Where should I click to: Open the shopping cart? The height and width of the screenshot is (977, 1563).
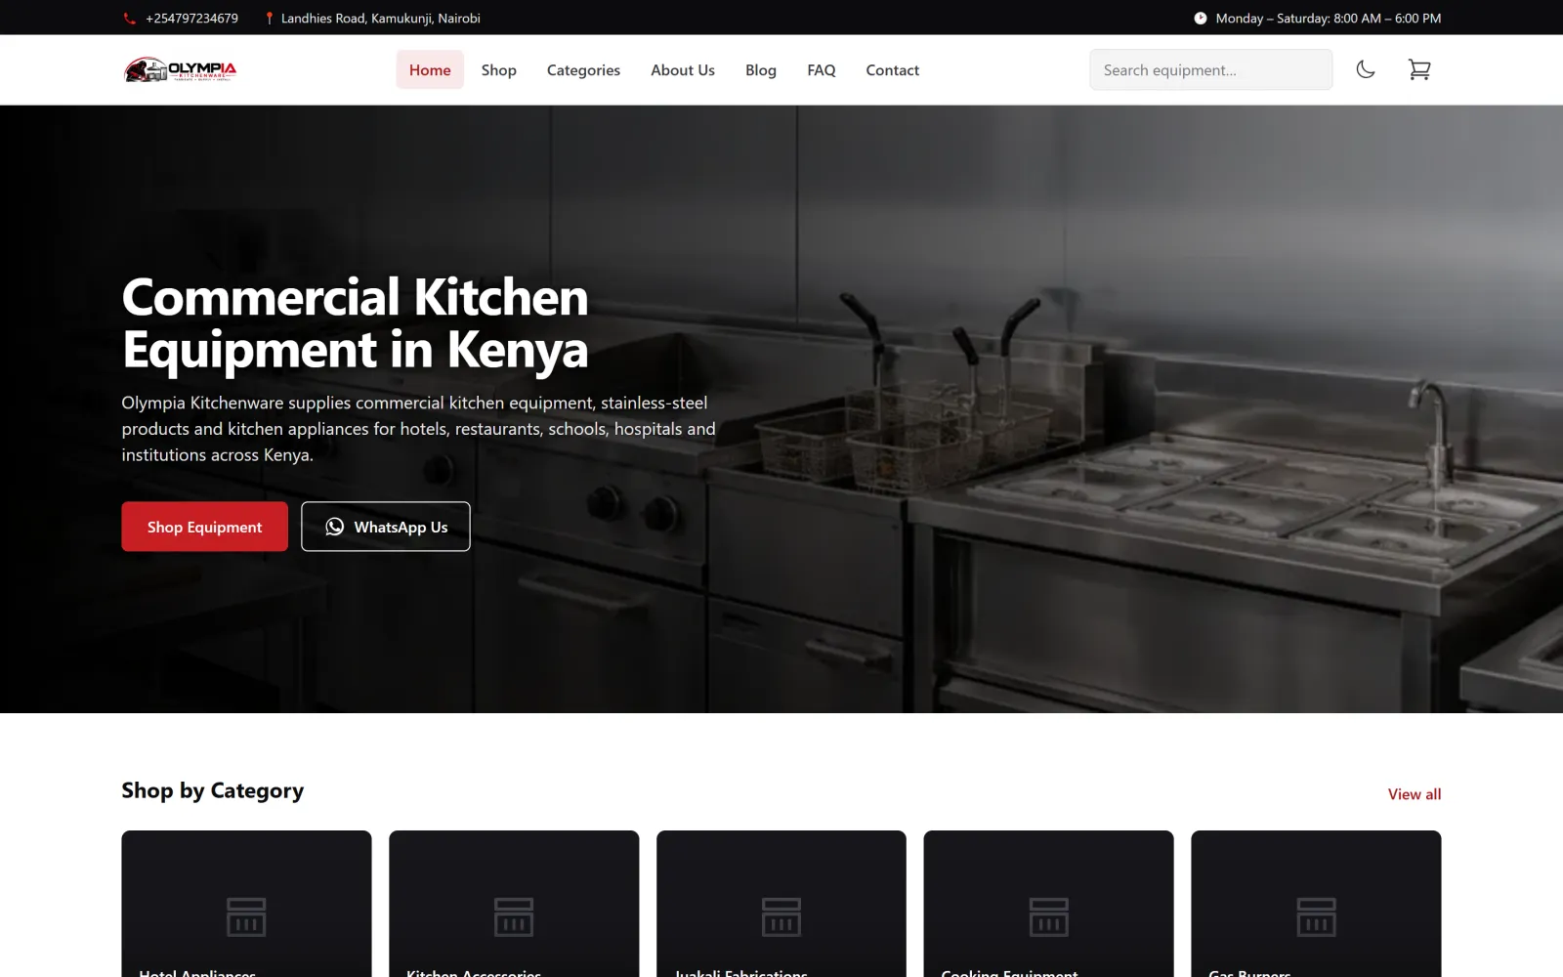1419,69
